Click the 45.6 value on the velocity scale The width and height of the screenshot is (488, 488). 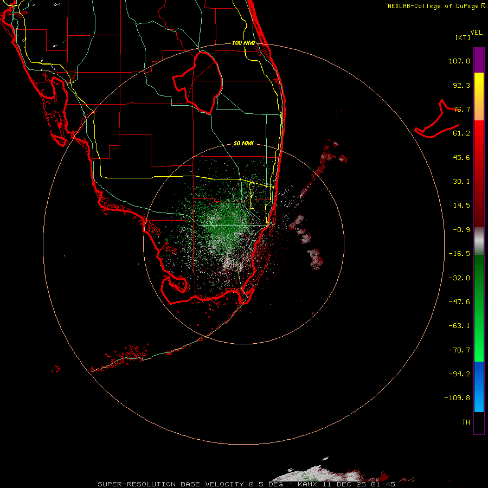(x=461, y=157)
